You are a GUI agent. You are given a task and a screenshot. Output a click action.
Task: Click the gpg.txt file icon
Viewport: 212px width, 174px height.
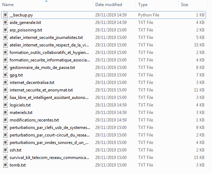(x=5, y=75)
